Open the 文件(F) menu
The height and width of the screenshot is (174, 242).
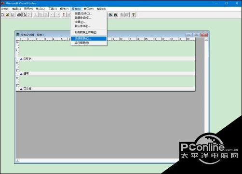5,9
